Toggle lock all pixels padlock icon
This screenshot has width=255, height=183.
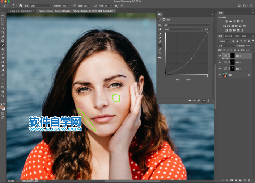tap(238, 50)
